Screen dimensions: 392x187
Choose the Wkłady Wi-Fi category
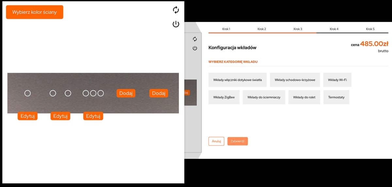coord(337,80)
